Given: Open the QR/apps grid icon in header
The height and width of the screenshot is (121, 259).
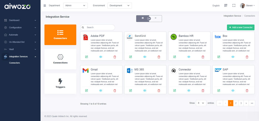Looking at the screenshot, I should point(226,5).
